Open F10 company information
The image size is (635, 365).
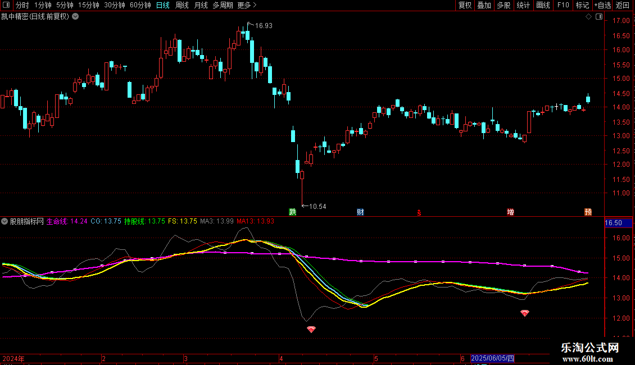[563, 5]
